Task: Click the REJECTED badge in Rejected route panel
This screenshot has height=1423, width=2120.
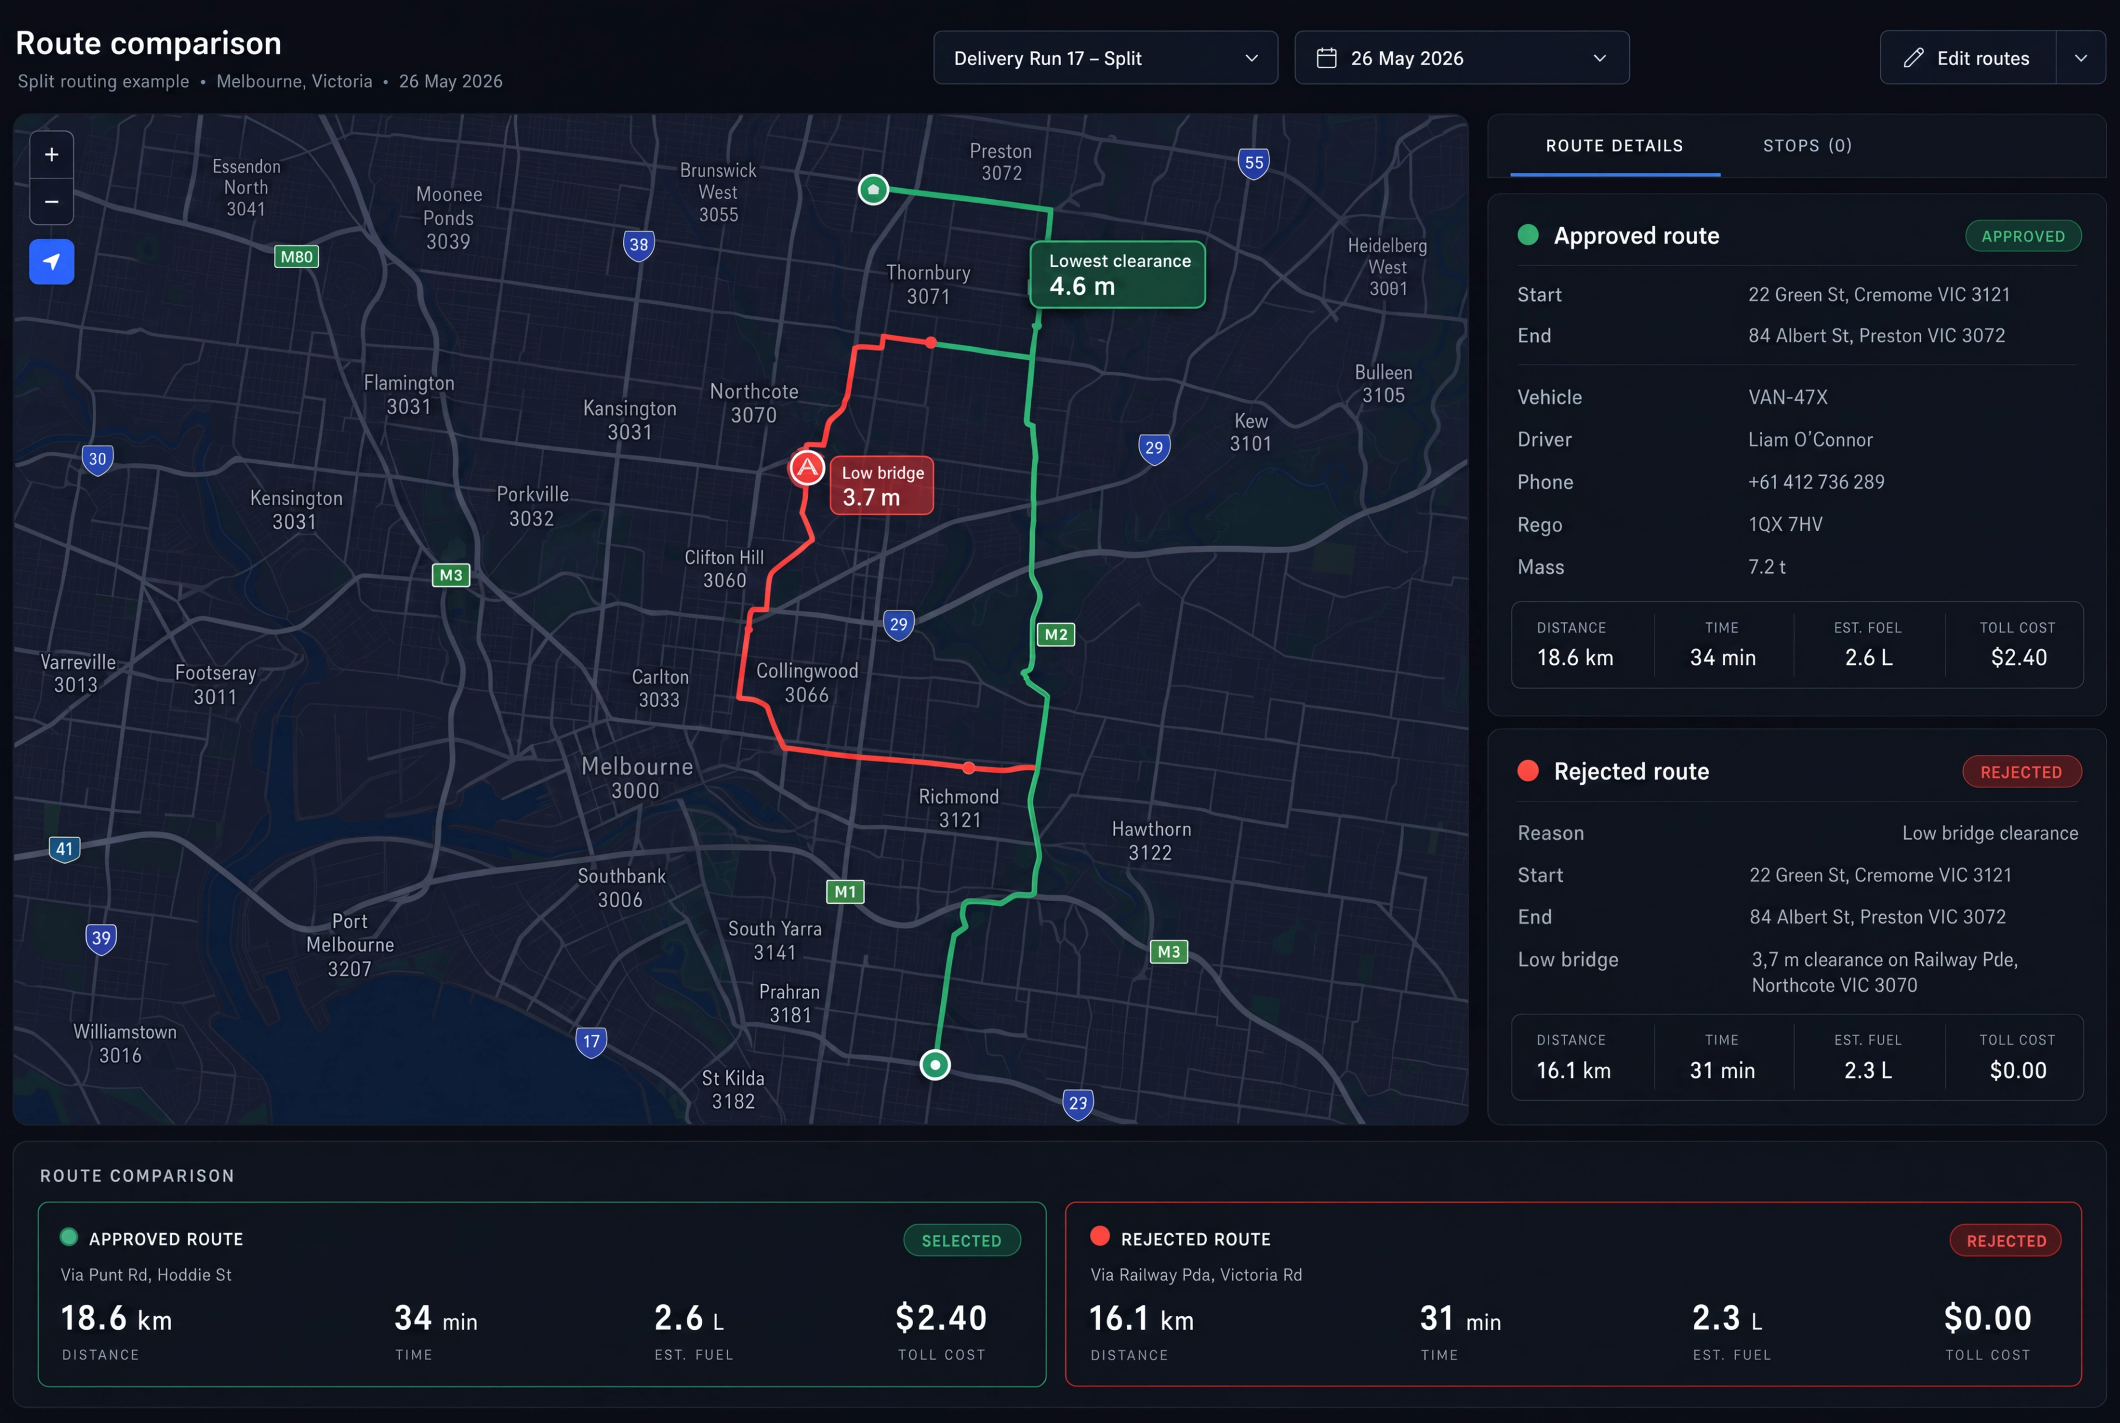Action: click(x=2021, y=773)
